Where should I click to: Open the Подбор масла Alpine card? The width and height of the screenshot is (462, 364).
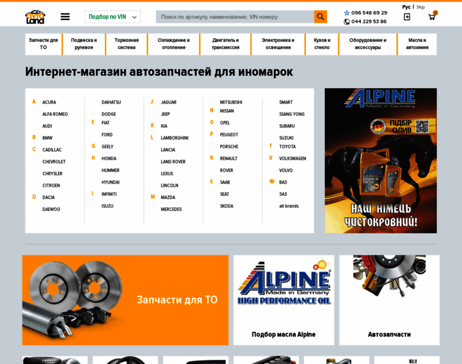coord(283,300)
